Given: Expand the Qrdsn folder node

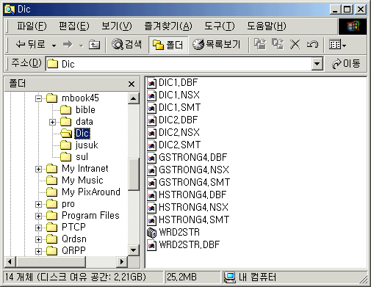Looking at the screenshot, I should point(38,239).
